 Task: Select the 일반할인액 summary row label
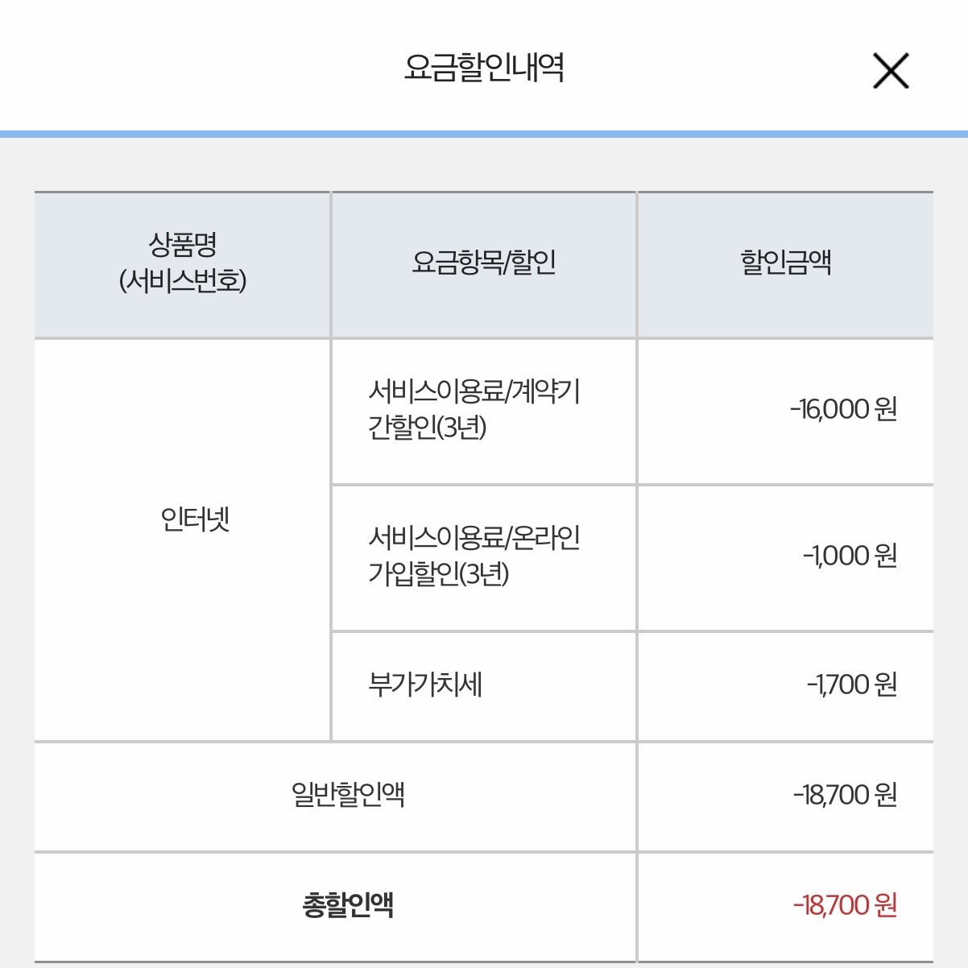pyautogui.click(x=347, y=795)
